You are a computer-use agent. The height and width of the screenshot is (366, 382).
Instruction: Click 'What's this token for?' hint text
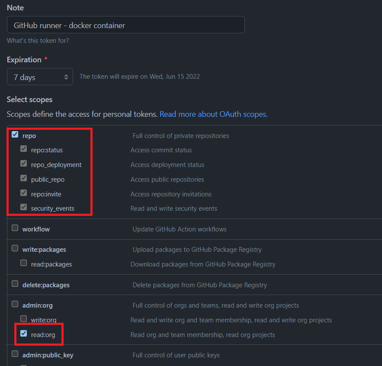tap(38, 40)
